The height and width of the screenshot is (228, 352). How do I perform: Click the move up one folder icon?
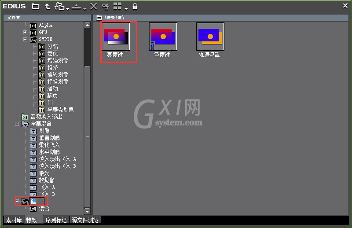(47, 6)
